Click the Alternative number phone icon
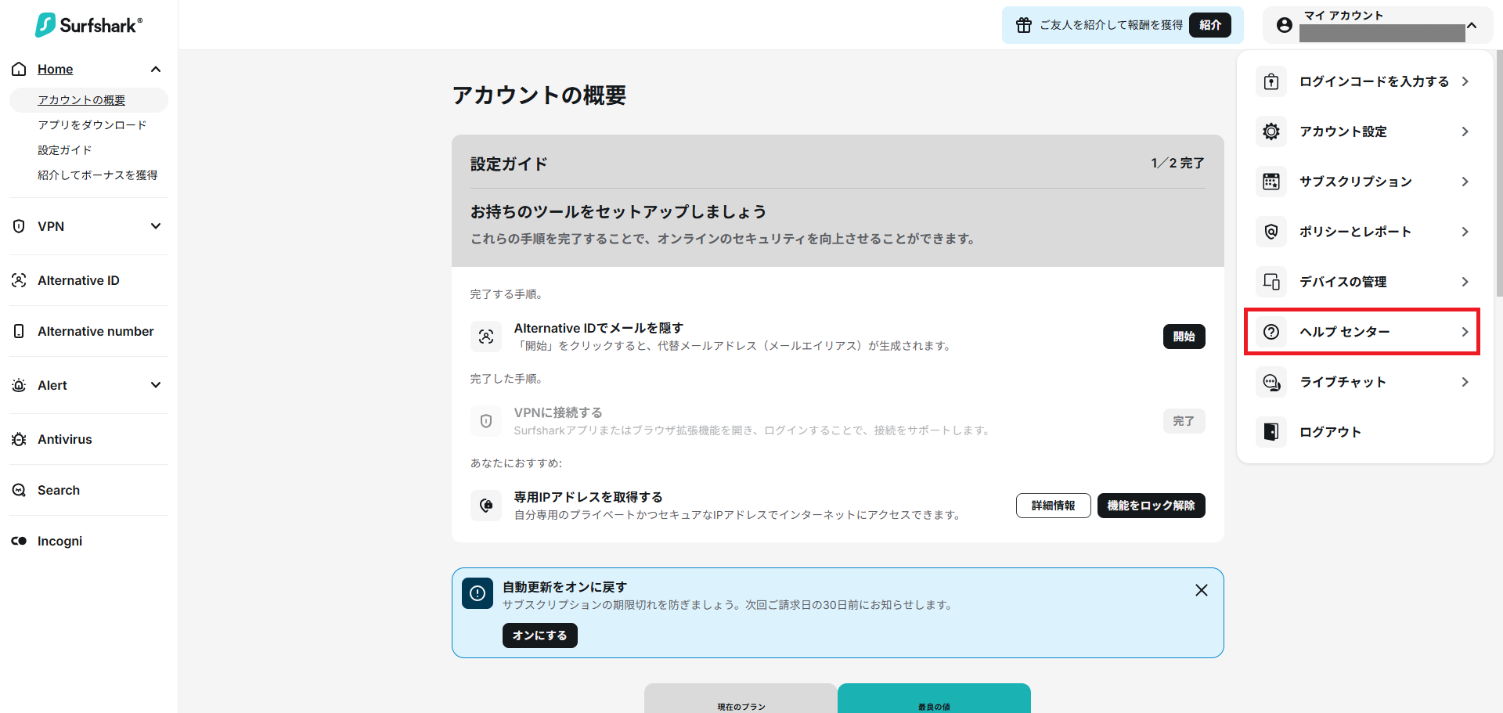Image resolution: width=1503 pixels, height=713 pixels. coord(20,331)
